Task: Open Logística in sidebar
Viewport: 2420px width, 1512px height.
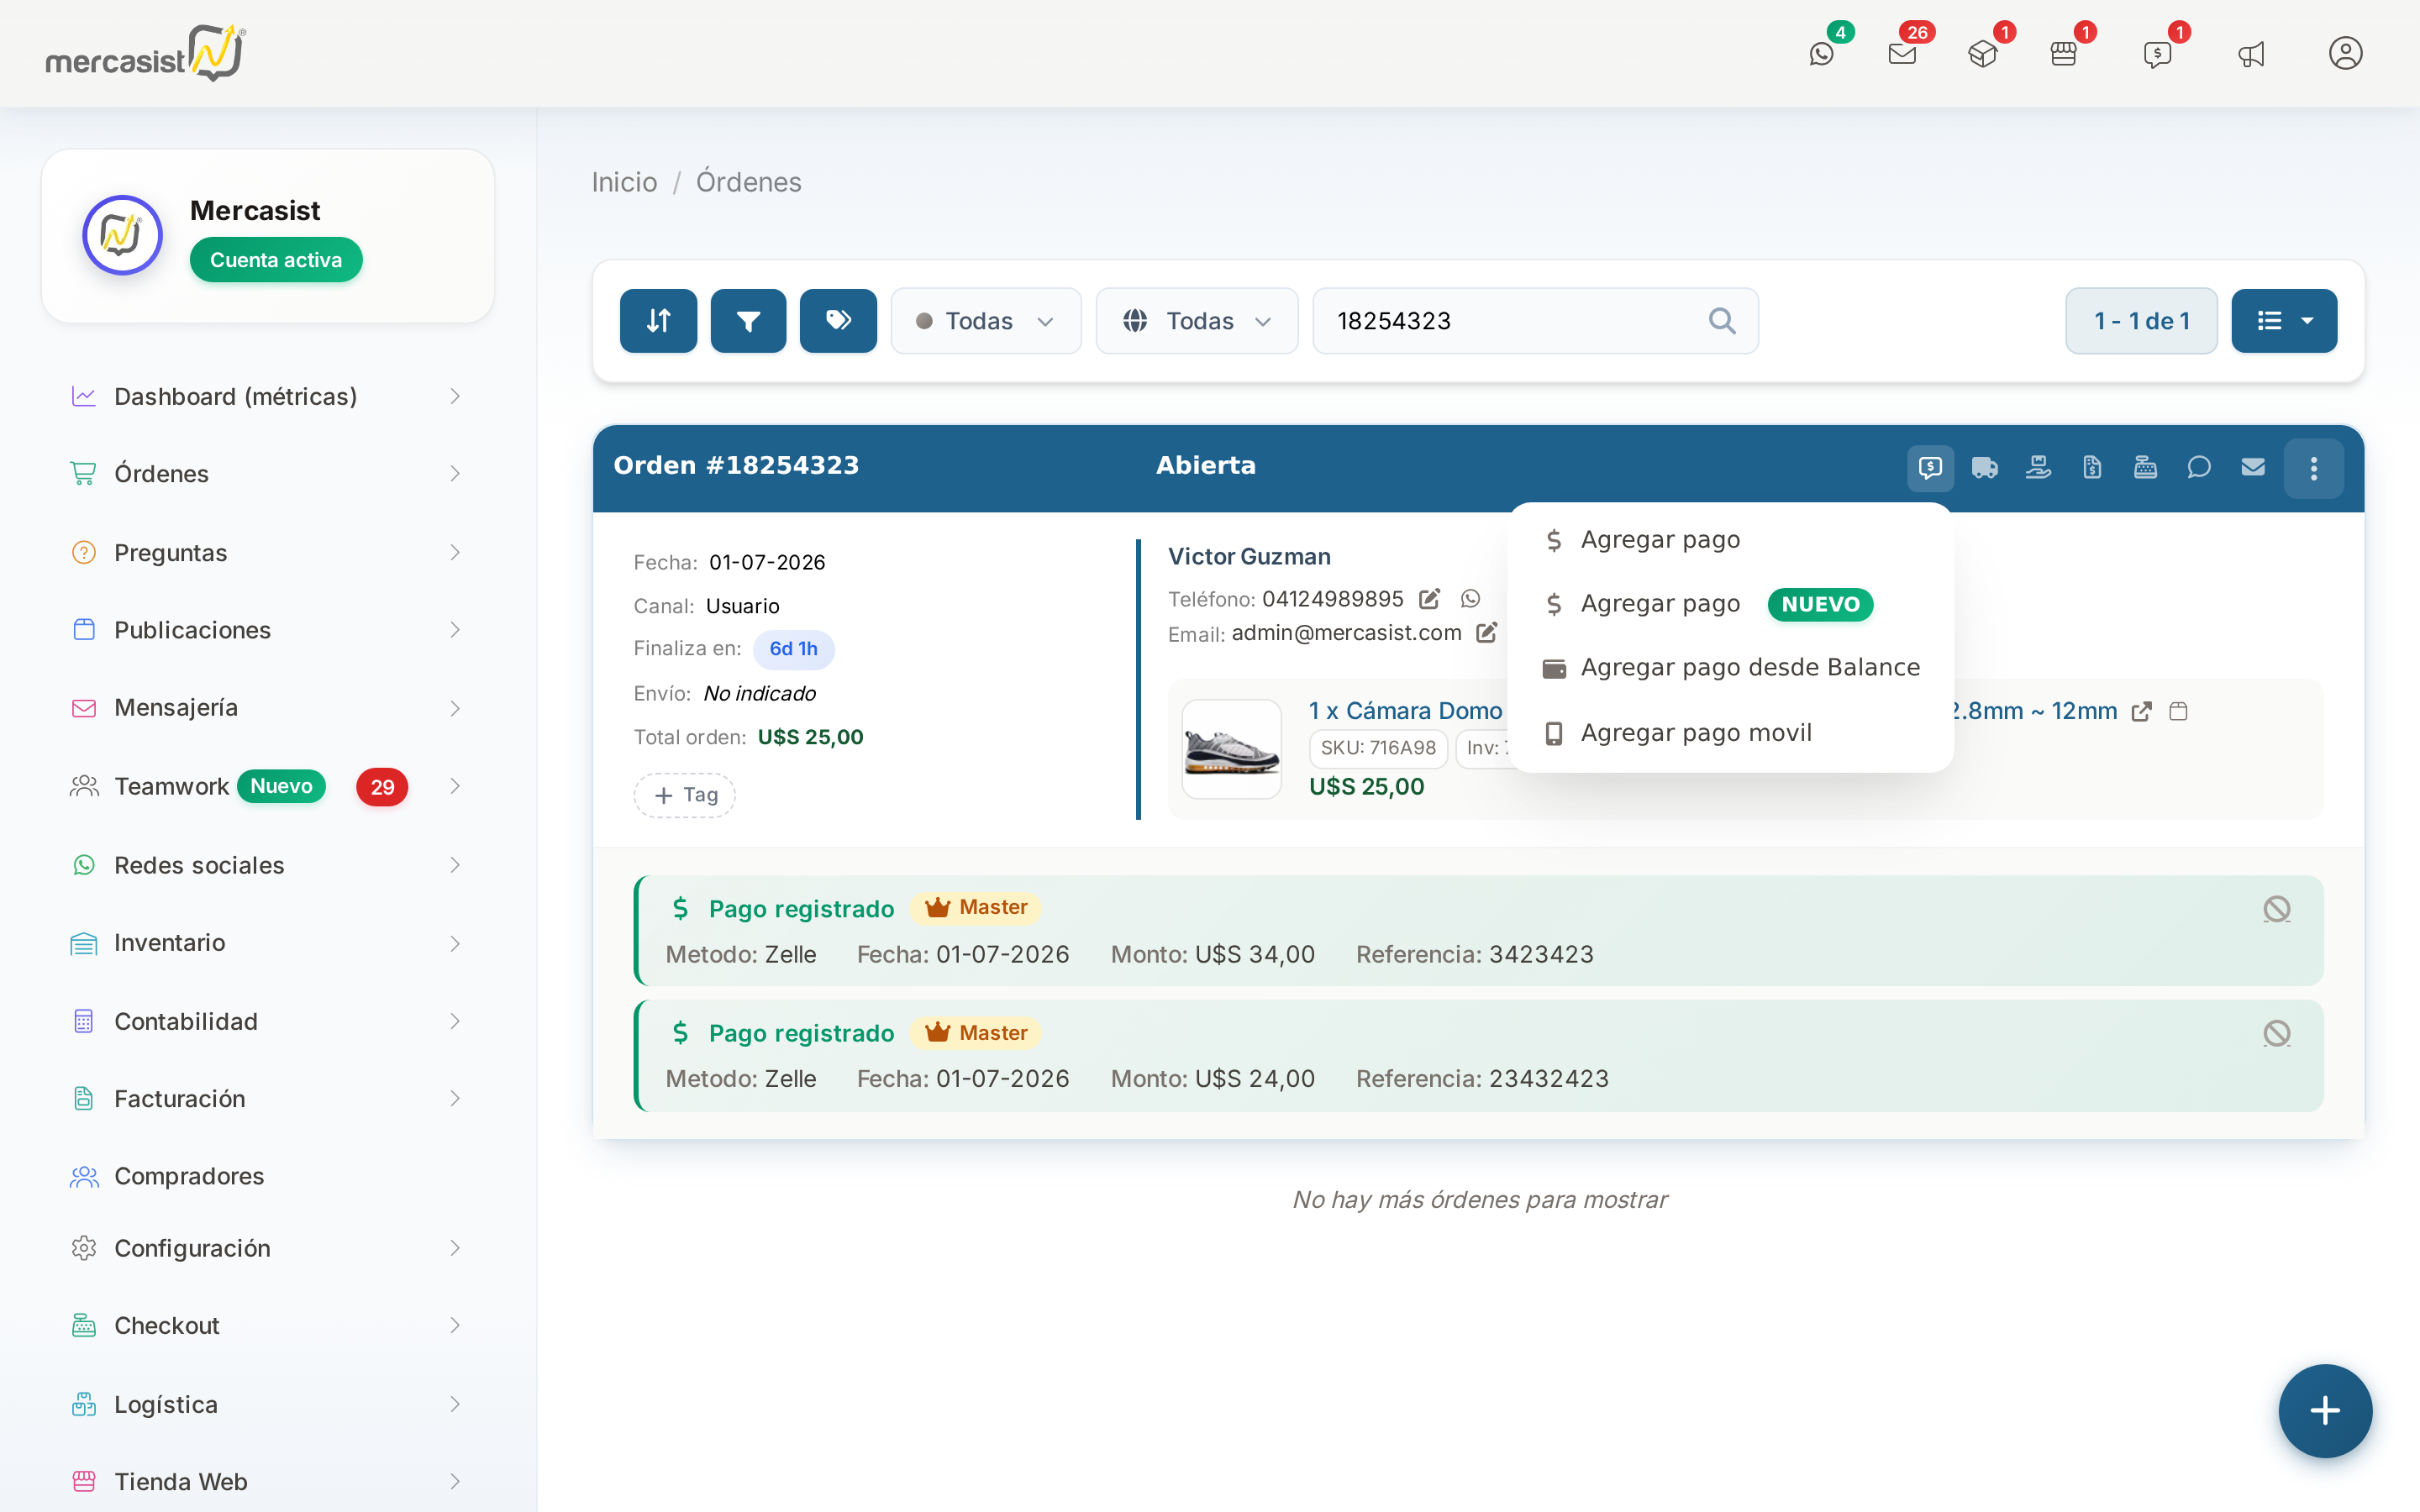Action: (x=268, y=1405)
